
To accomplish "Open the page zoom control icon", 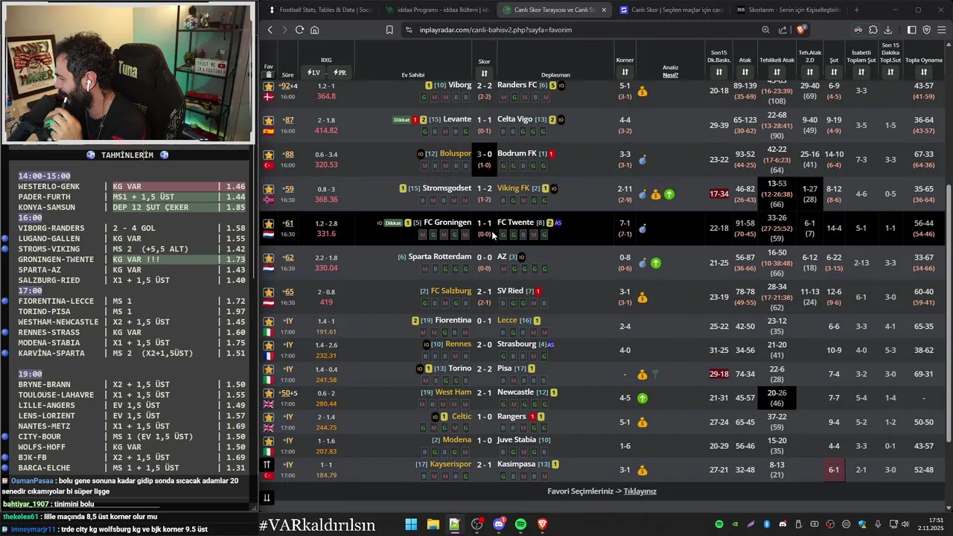I will click(x=765, y=30).
